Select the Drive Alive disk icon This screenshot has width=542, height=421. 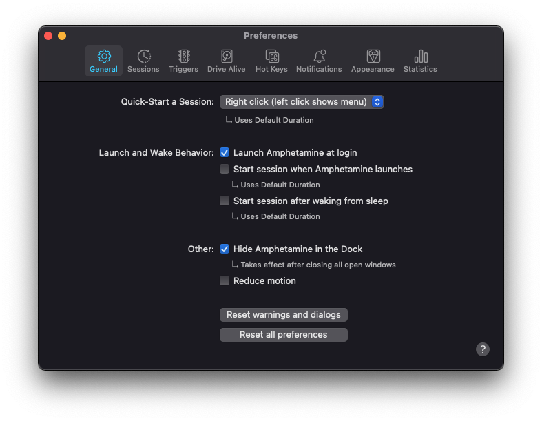[x=226, y=57]
